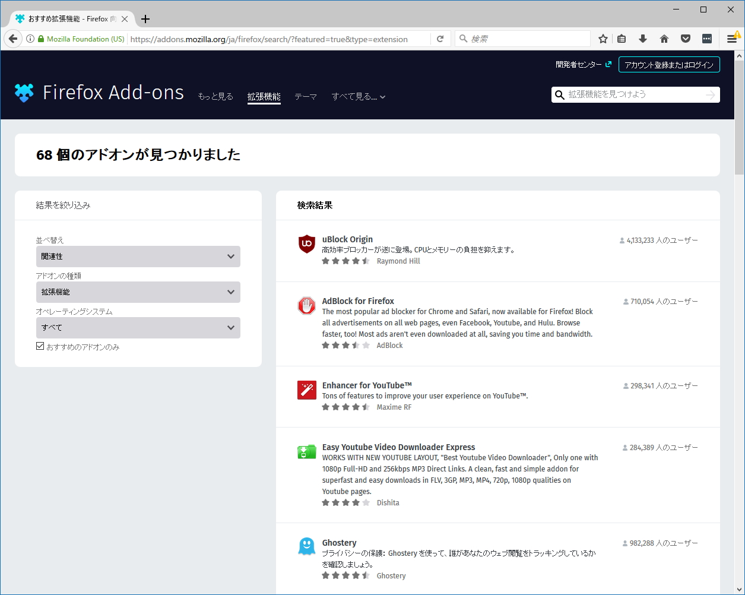This screenshot has width=745, height=595.
Task: Open Ghostery add-on title link
Action: 340,543
